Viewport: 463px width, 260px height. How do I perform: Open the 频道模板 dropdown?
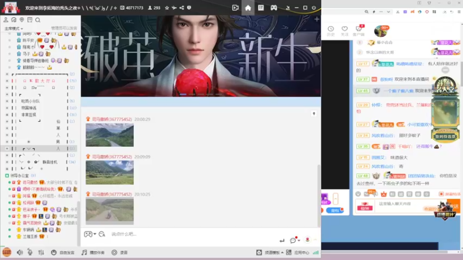pos(270,252)
